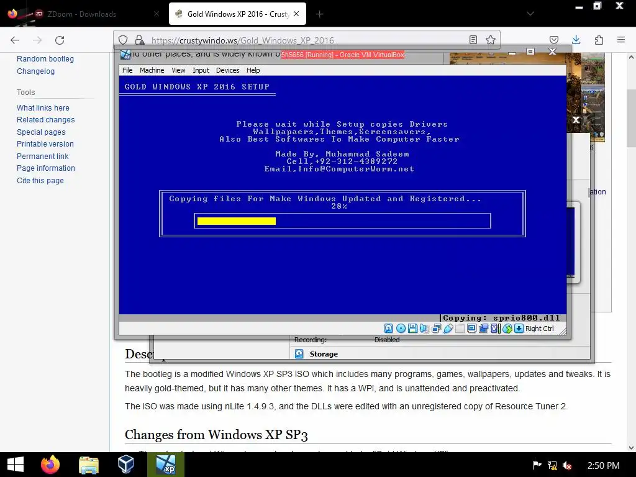This screenshot has width=636, height=477.
Task: Click the running XP VM taskbar icon
Action: point(165,465)
